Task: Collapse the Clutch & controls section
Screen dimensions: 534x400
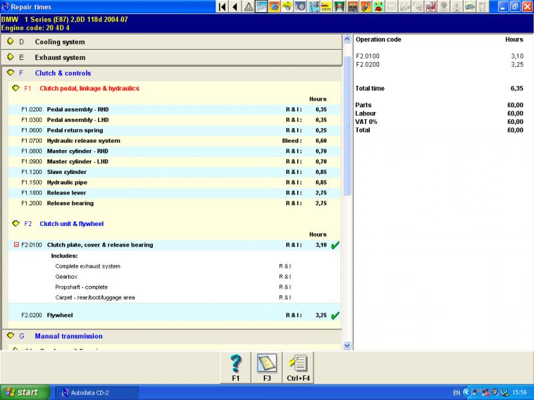Action: click(x=10, y=73)
